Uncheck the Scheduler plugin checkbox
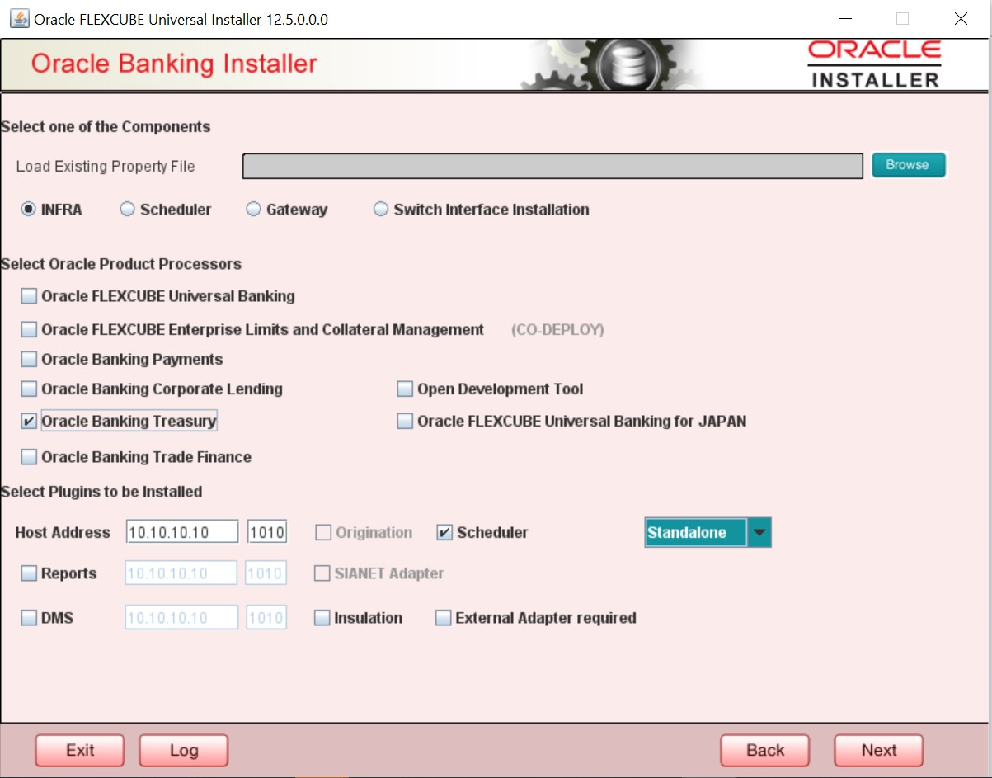 pyautogui.click(x=444, y=533)
